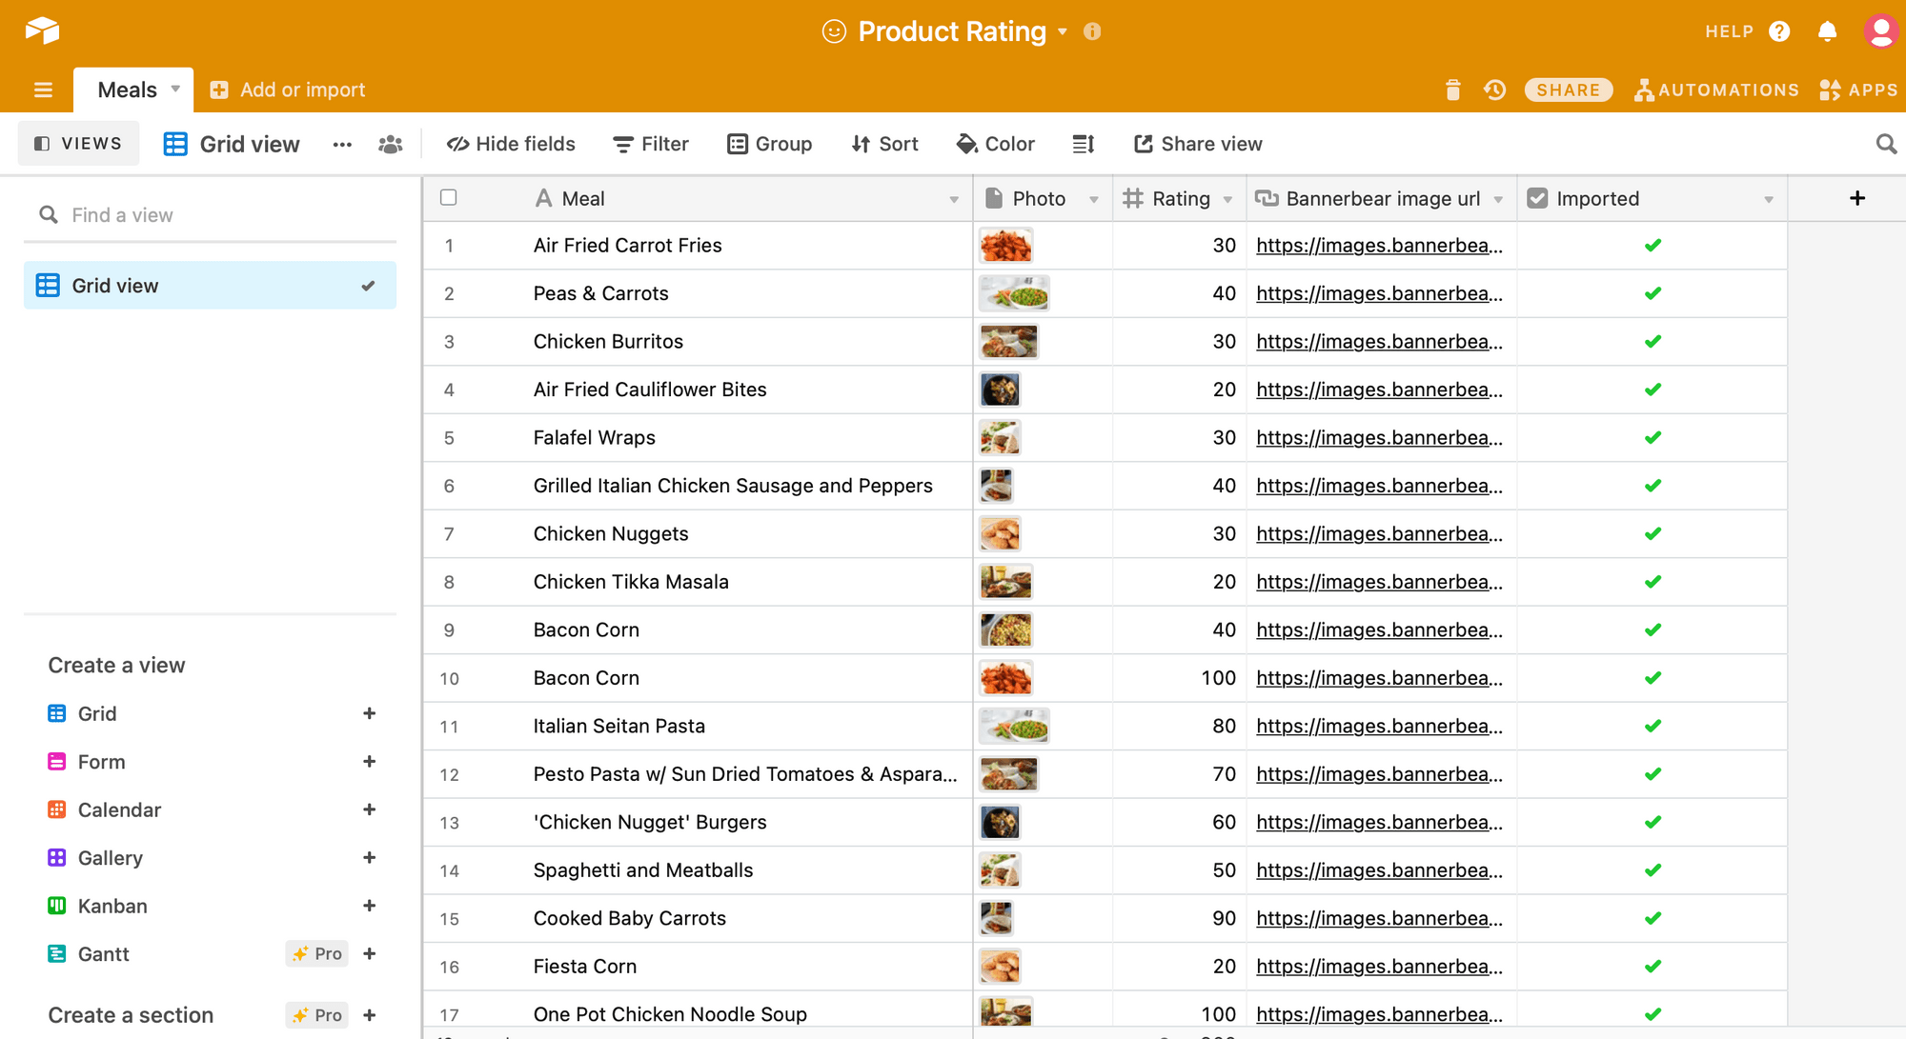Open the Product Rating title dropdown
The width and height of the screenshot is (1906, 1039).
point(1063,31)
